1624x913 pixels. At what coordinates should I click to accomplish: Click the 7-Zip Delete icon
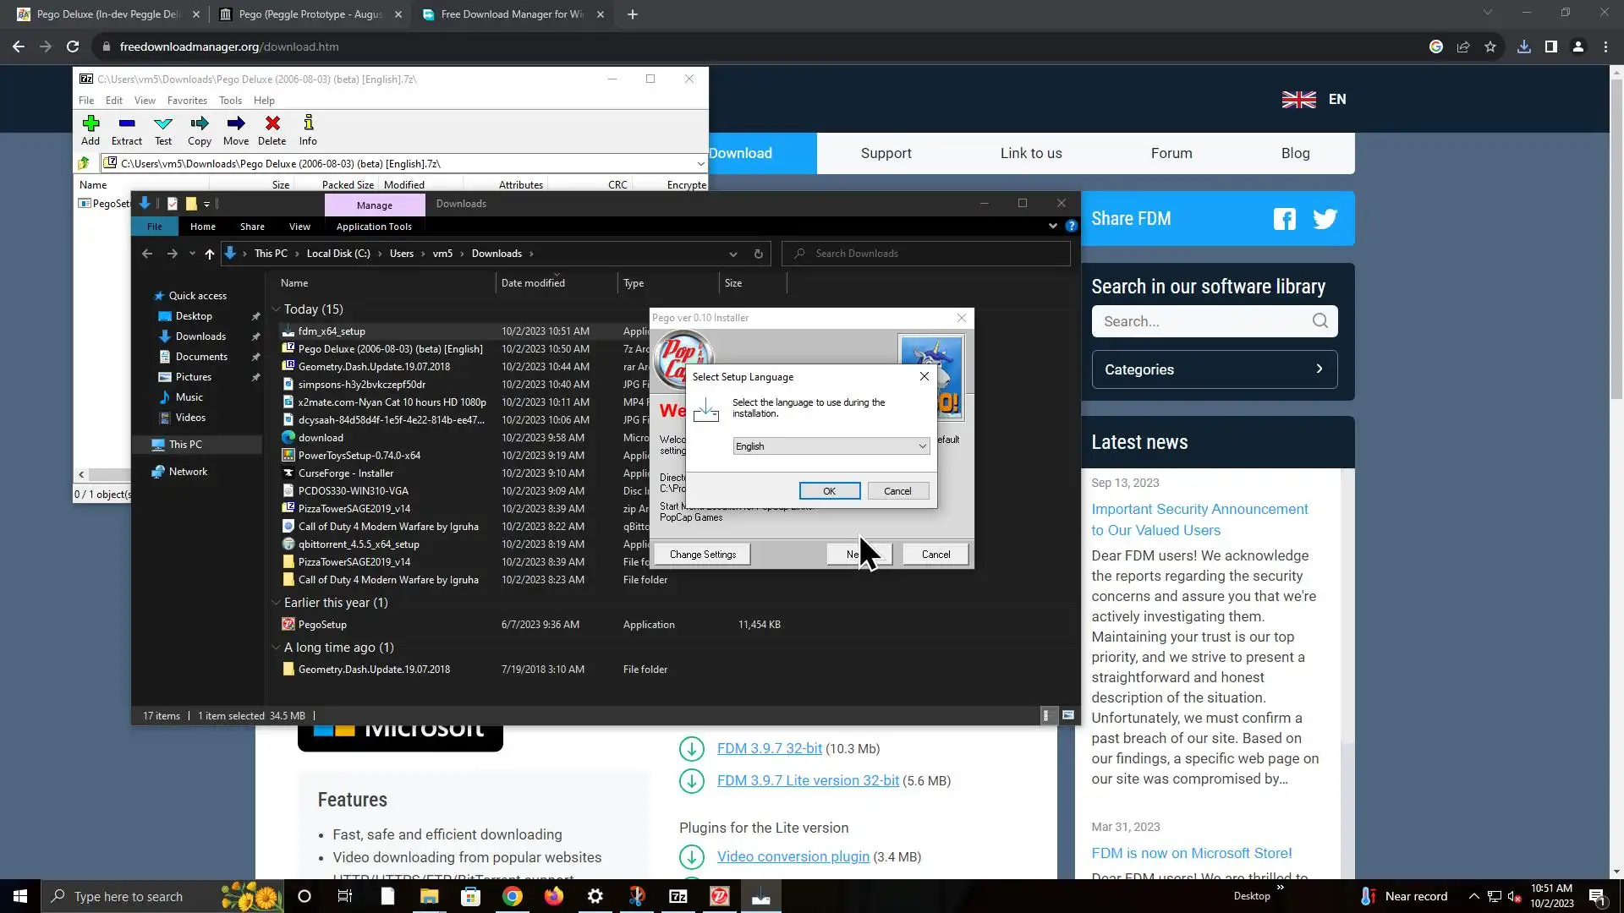tap(272, 124)
